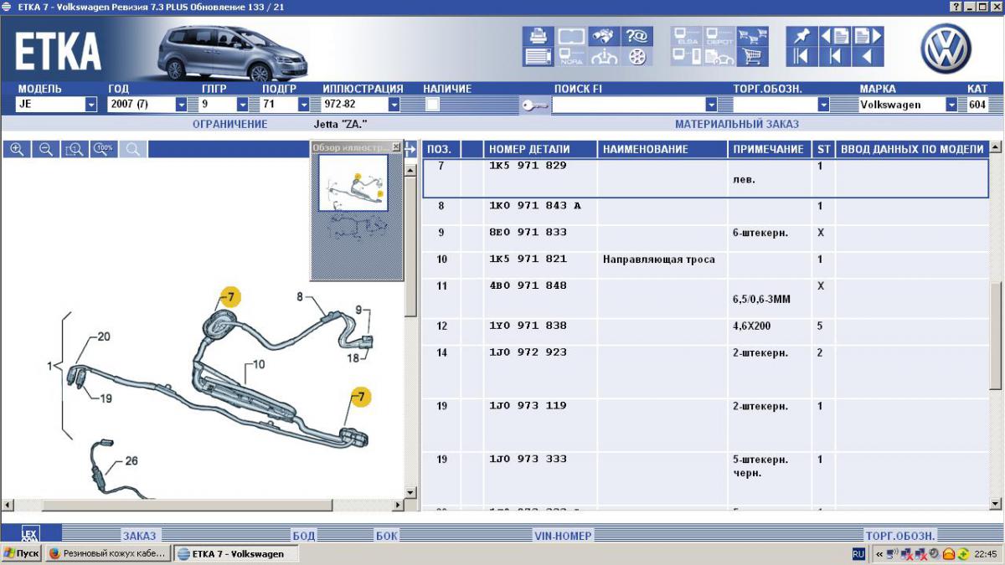Go to next illustration page icon

tap(868, 36)
